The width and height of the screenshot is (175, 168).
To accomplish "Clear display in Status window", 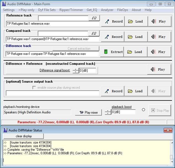I will pyautogui.click(x=24, y=136).
